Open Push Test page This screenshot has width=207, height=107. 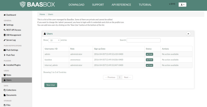(x=11, y=55)
